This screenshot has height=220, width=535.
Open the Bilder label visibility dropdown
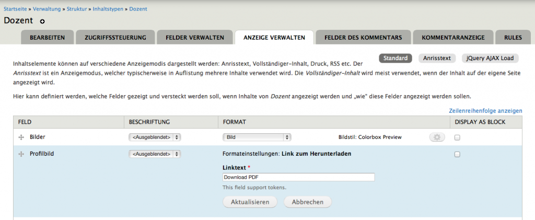(x=155, y=137)
